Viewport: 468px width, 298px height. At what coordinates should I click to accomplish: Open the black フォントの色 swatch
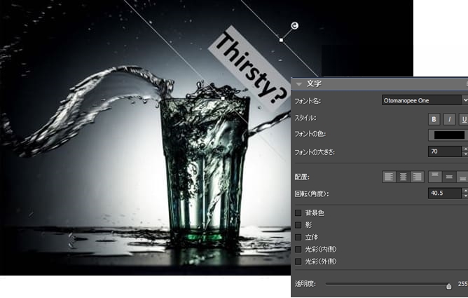(x=448, y=135)
